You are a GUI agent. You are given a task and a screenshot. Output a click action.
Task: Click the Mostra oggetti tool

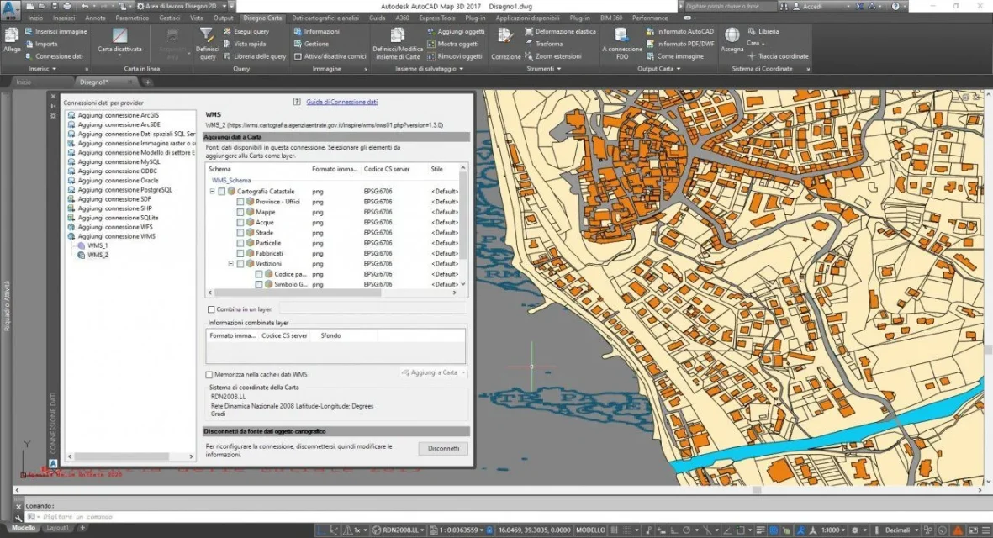click(453, 44)
